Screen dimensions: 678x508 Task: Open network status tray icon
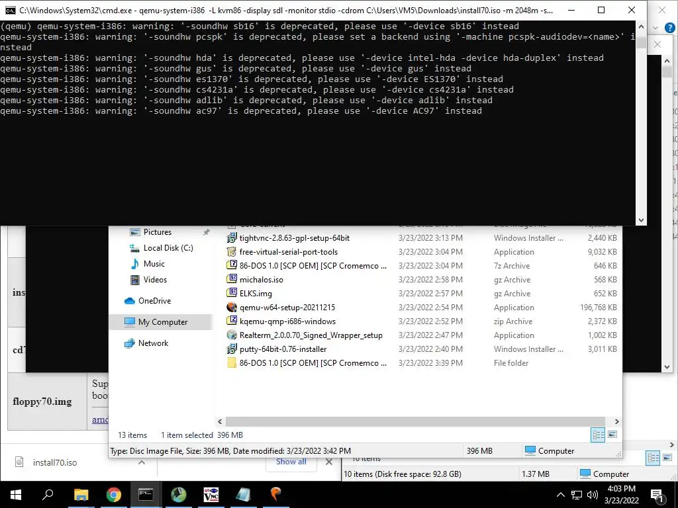click(577, 495)
